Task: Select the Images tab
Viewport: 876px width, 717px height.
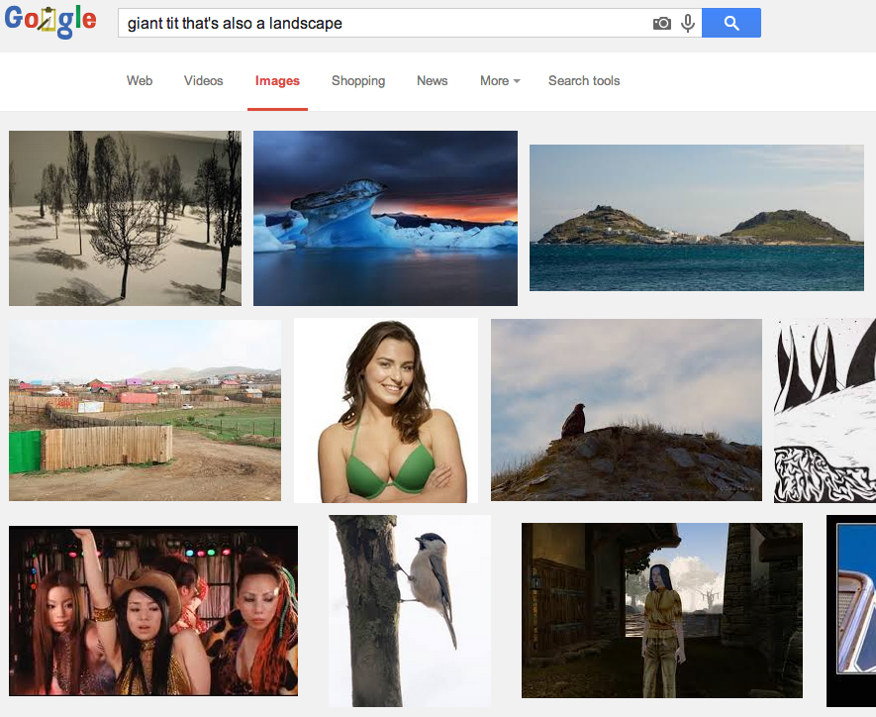Action: click(x=278, y=81)
